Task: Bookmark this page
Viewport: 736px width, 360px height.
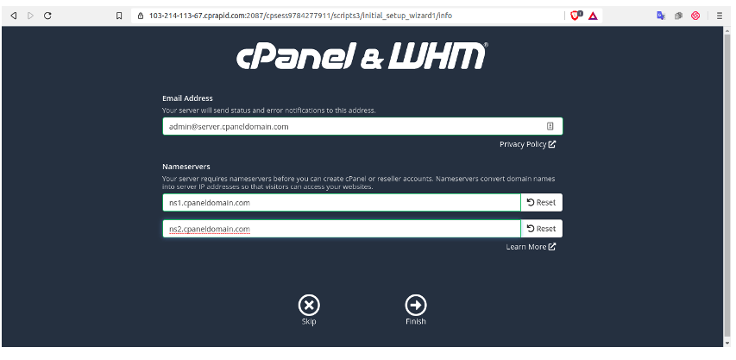Action: click(119, 16)
